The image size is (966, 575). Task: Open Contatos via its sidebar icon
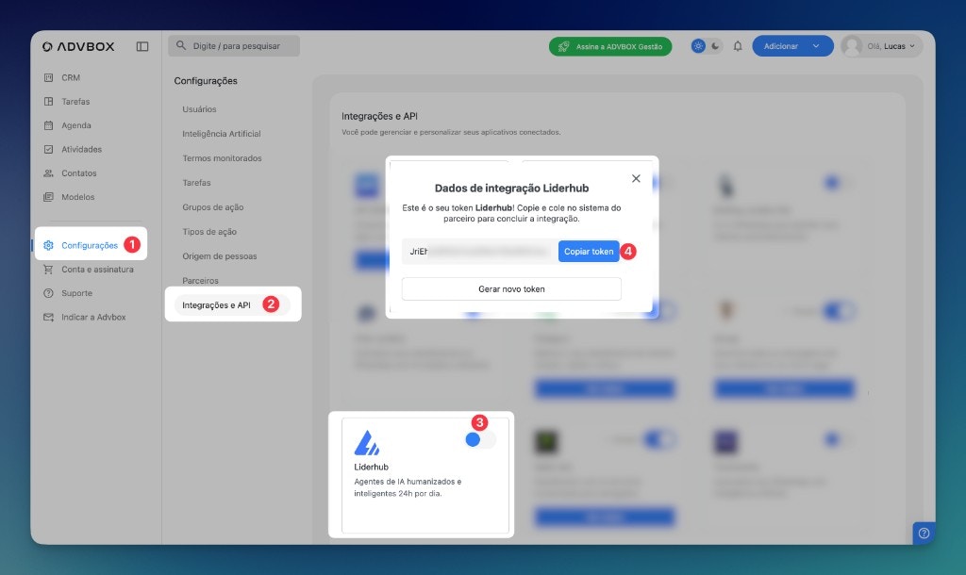pyautogui.click(x=48, y=172)
